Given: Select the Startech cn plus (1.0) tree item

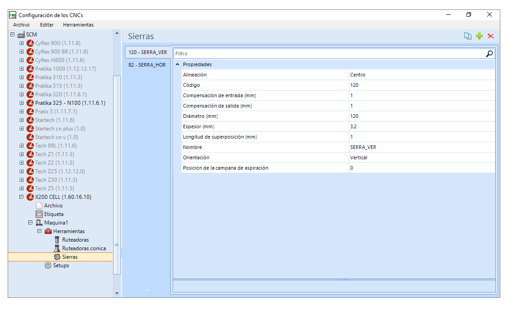Looking at the screenshot, I should [x=60, y=129].
